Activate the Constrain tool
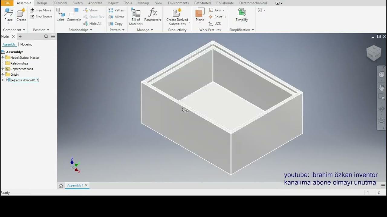 click(74, 15)
